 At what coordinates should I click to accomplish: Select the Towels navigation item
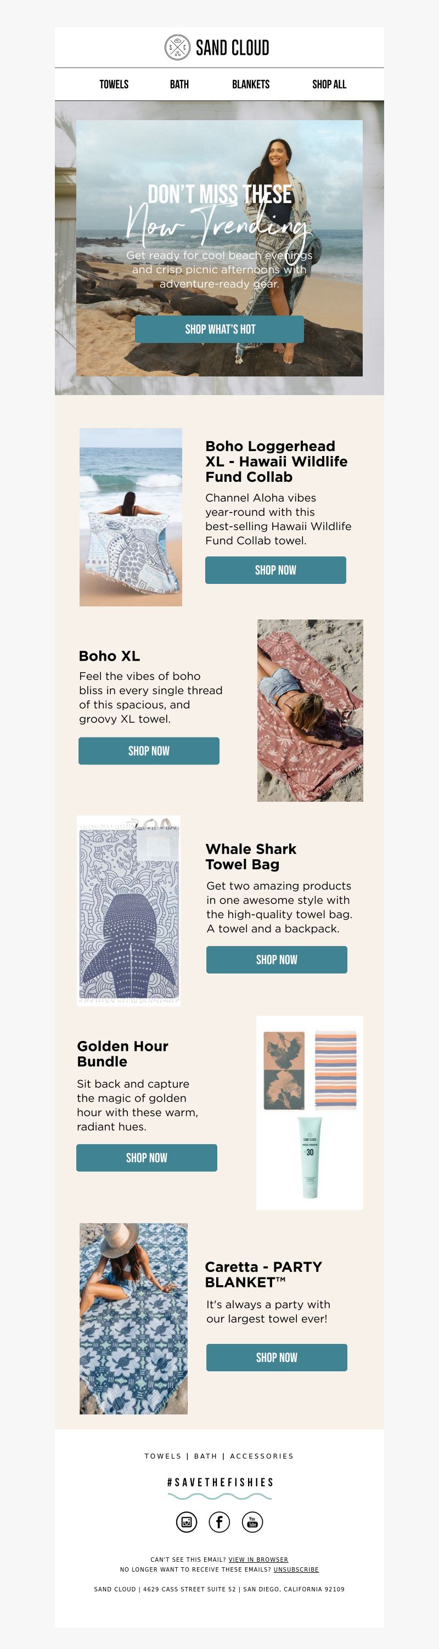[x=114, y=85]
